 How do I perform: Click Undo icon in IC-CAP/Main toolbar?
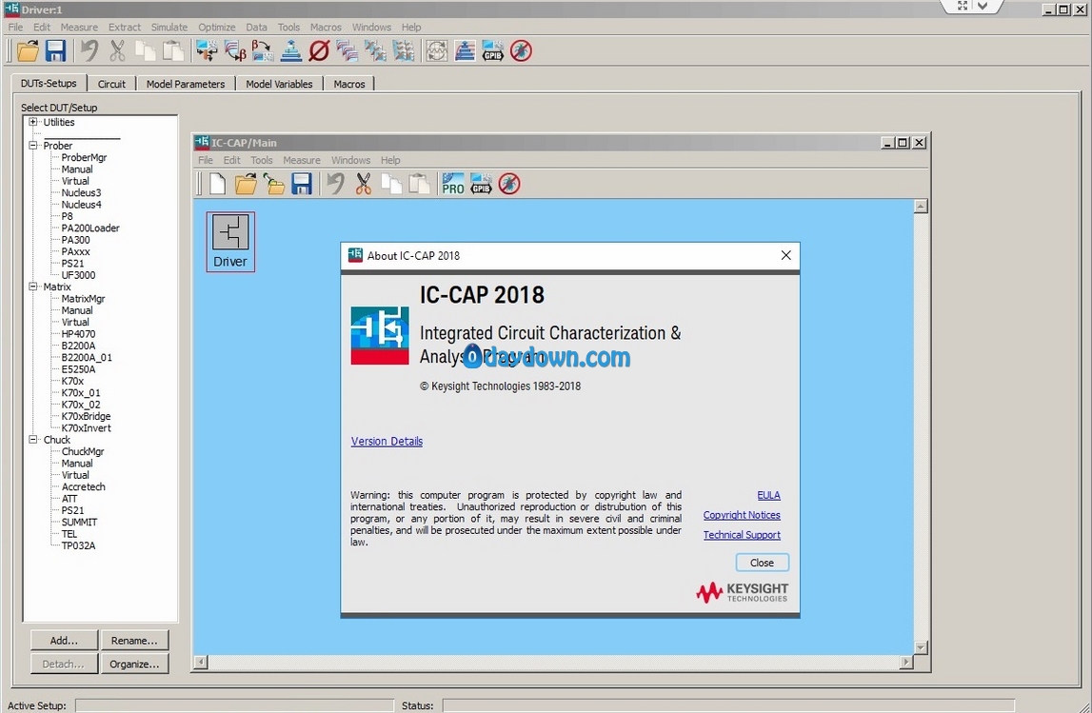336,184
